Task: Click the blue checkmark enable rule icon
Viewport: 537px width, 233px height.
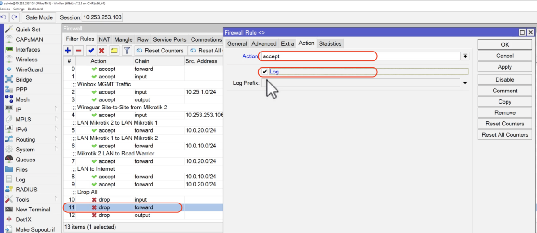Action: (91, 51)
